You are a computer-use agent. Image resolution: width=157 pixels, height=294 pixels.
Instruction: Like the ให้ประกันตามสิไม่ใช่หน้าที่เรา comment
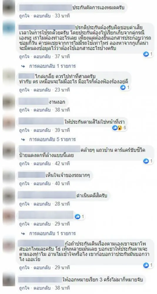click(x=24, y=130)
